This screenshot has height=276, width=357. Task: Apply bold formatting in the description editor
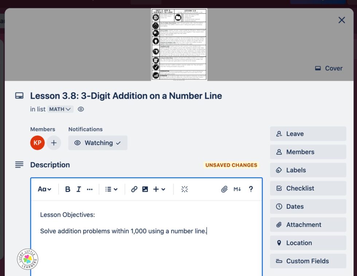[x=67, y=189]
